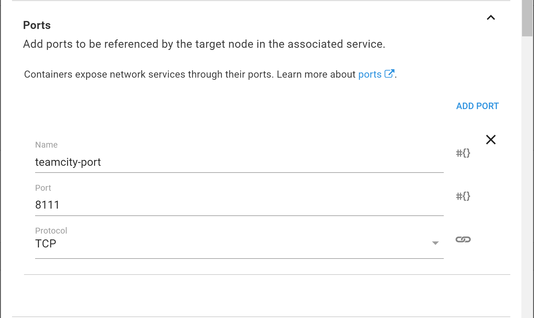Click the Protocol field label
534x318 pixels.
point(51,231)
